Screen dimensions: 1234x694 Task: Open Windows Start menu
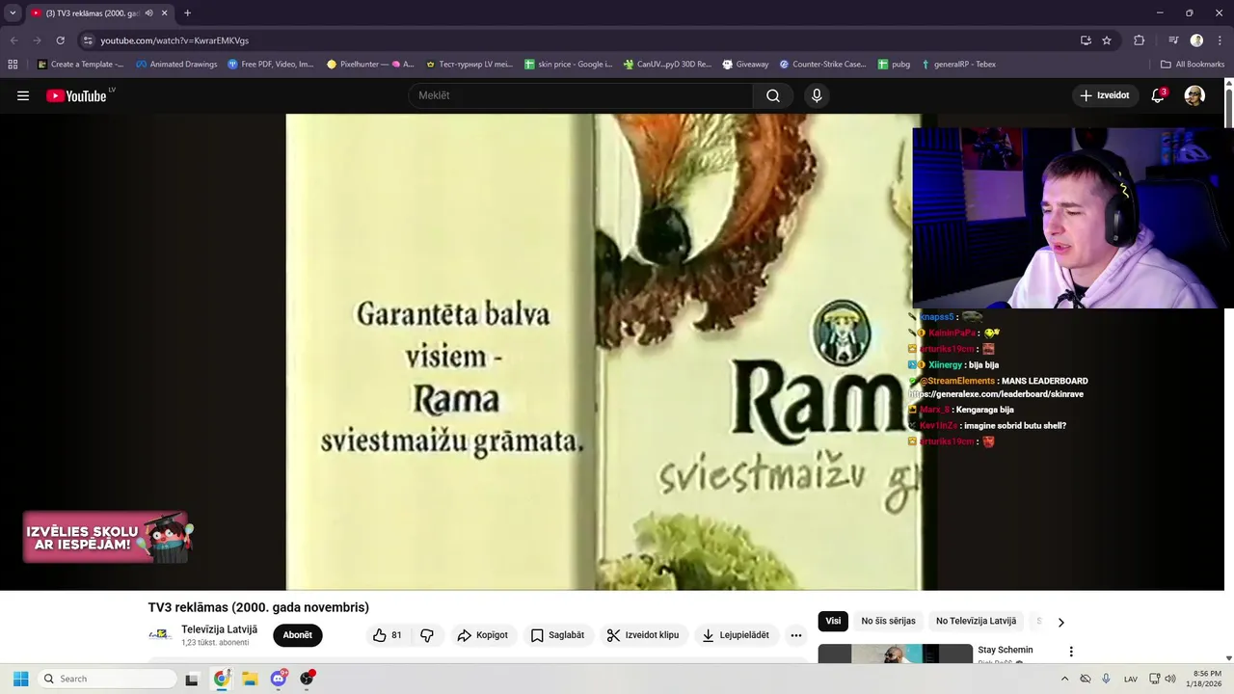click(20, 679)
